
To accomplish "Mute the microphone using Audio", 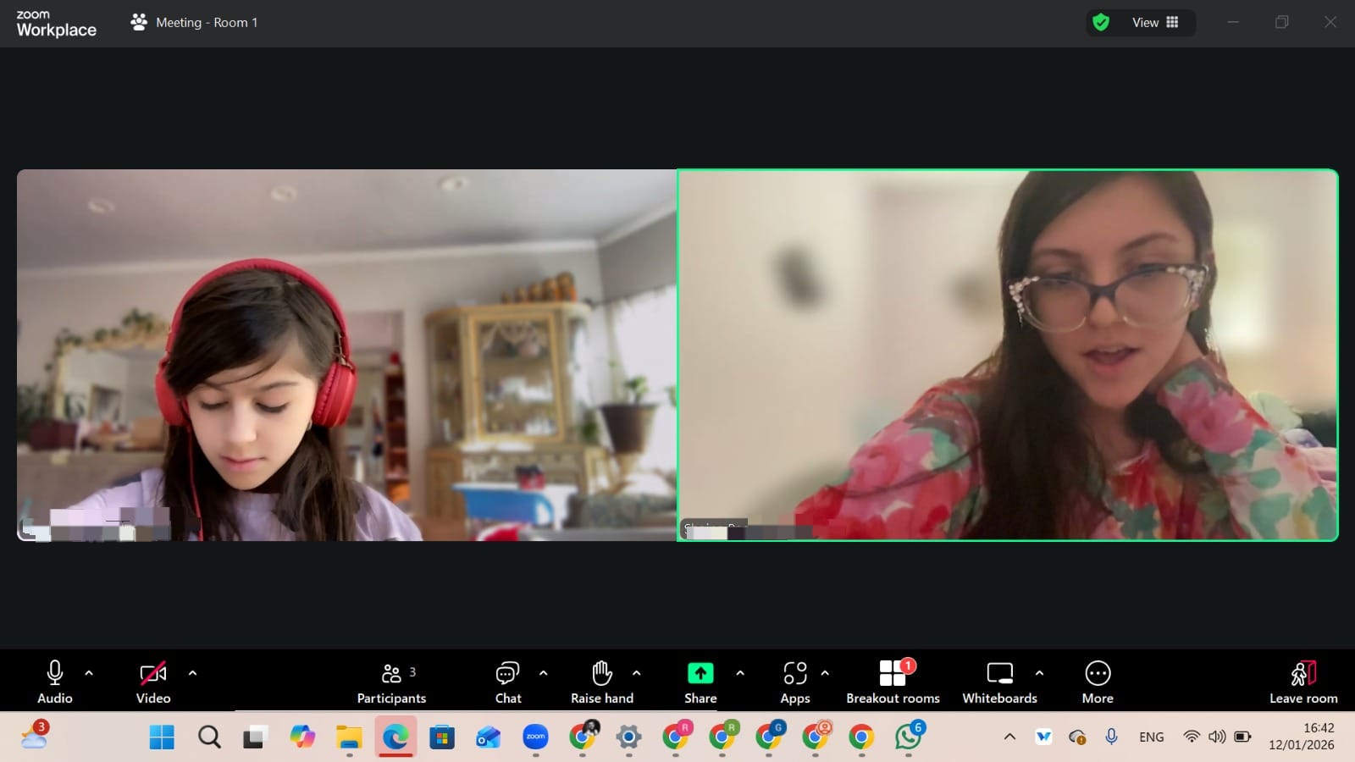I will 54,682.
